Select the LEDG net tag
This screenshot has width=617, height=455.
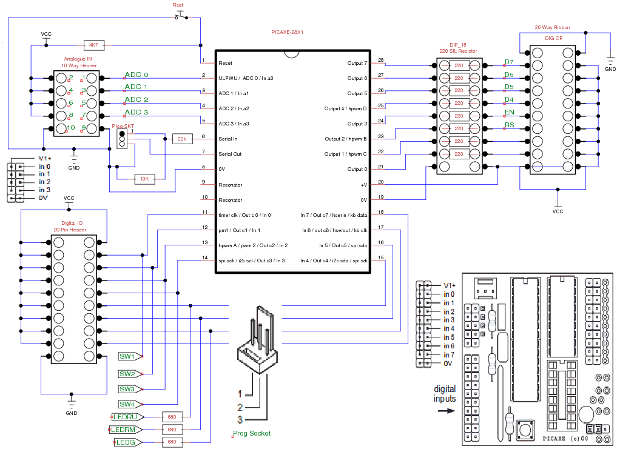[128, 442]
